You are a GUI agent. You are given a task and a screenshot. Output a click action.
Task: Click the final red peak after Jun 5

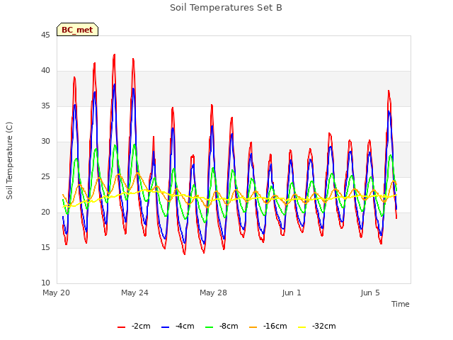click(389, 91)
